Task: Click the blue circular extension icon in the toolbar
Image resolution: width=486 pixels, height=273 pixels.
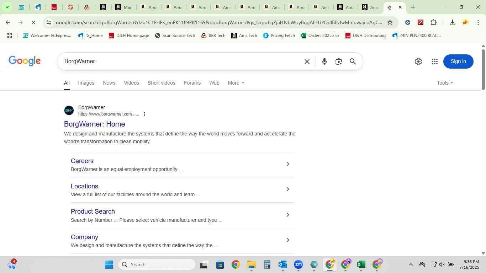Action: click(x=408, y=22)
